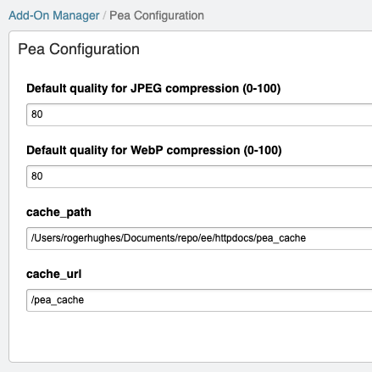Screen dimensions: 372x372
Task: Click the Pea Configuration breadcrumb text
Action: coord(157,15)
